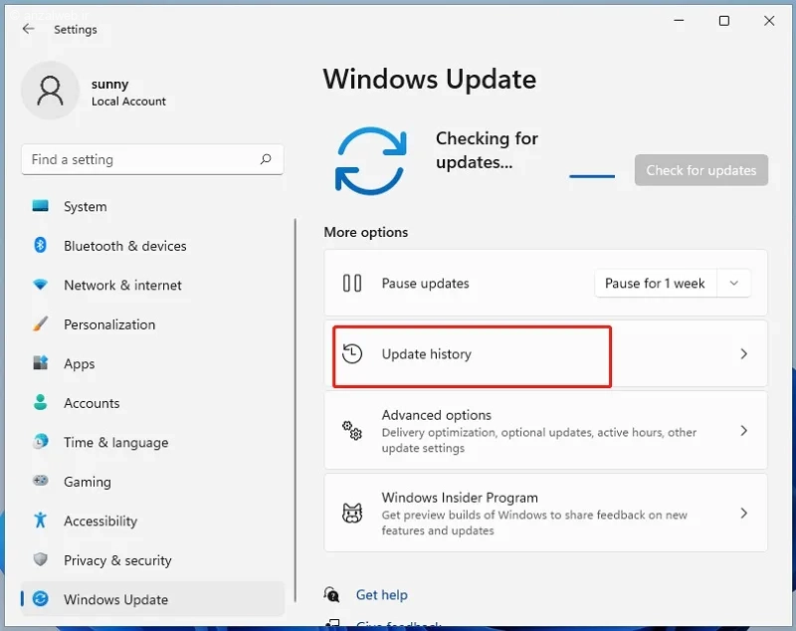This screenshot has height=631, width=796.
Task: Click the Personalization paintbrush icon
Action: click(40, 323)
